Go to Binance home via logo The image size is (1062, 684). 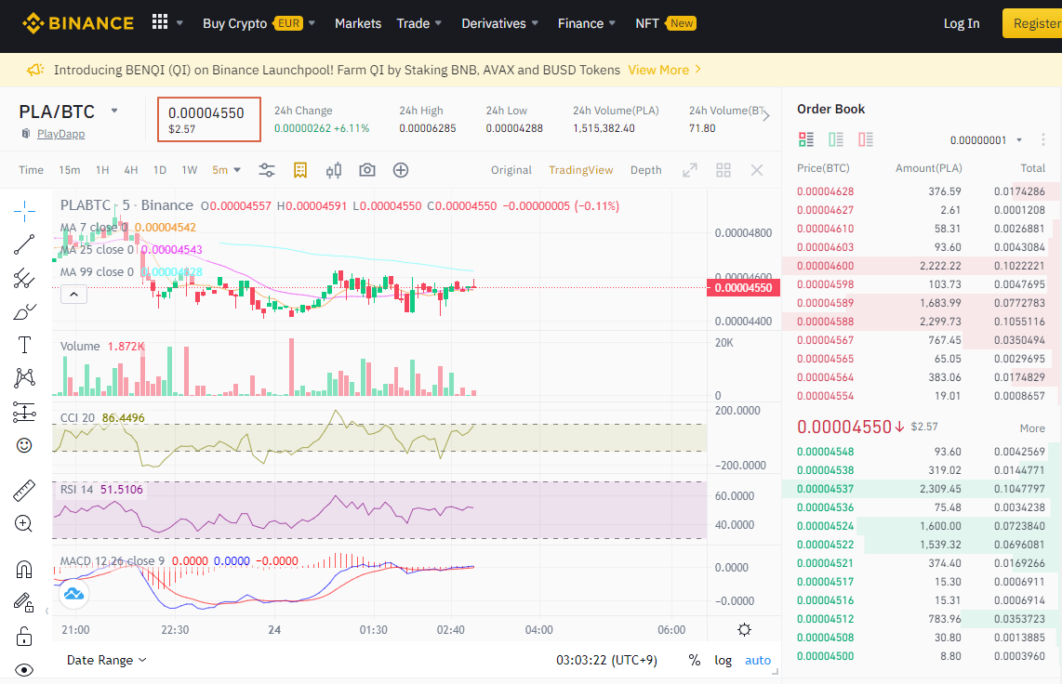coord(78,23)
